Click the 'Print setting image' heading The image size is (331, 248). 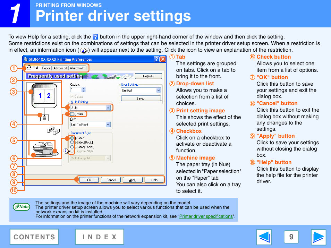point(200,111)
